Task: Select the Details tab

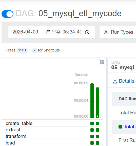Action: tap(124, 81)
